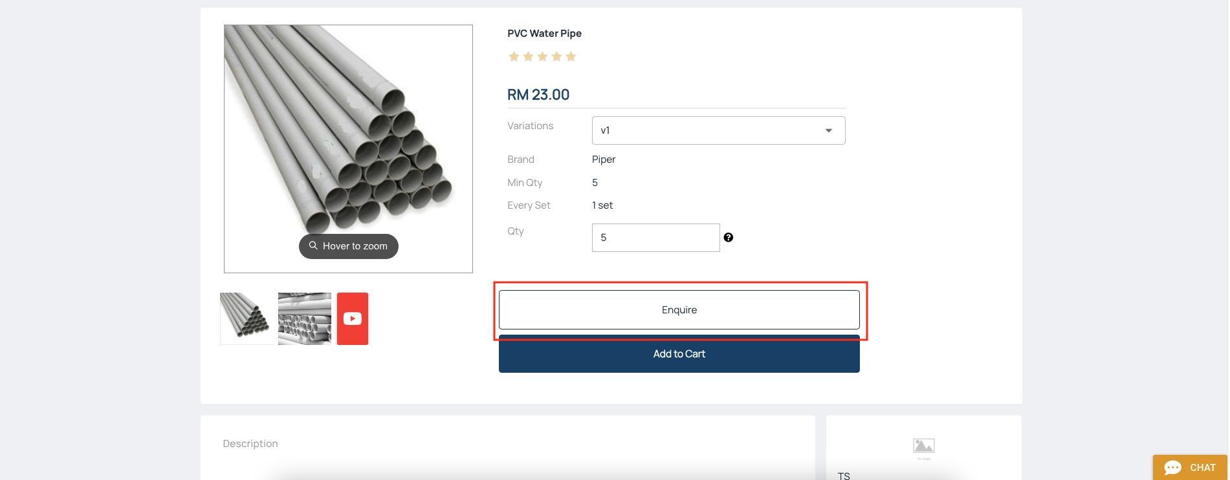Click the Add to Cart button

(x=679, y=354)
